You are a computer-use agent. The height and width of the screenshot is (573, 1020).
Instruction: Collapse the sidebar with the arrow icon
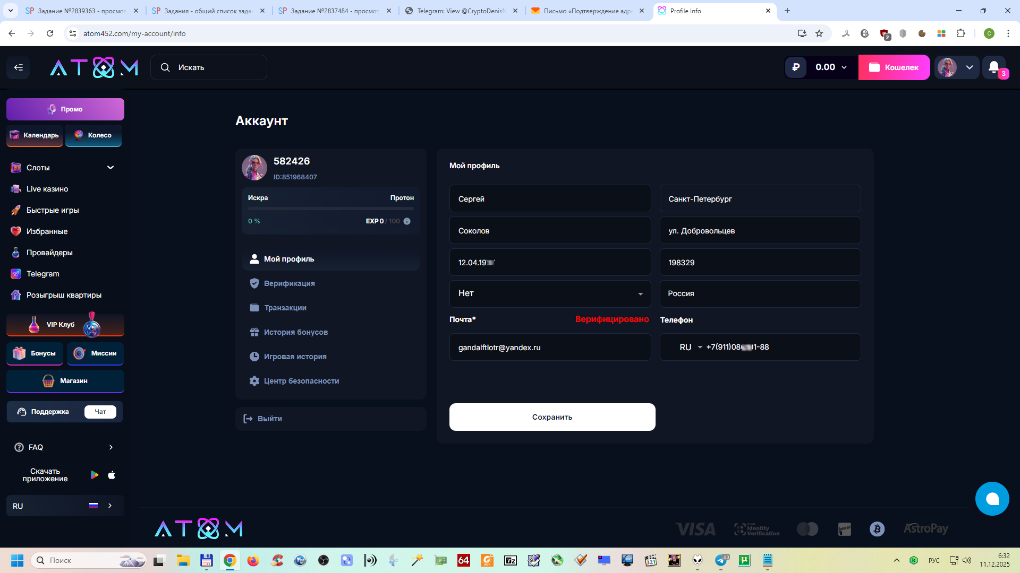[19, 67]
